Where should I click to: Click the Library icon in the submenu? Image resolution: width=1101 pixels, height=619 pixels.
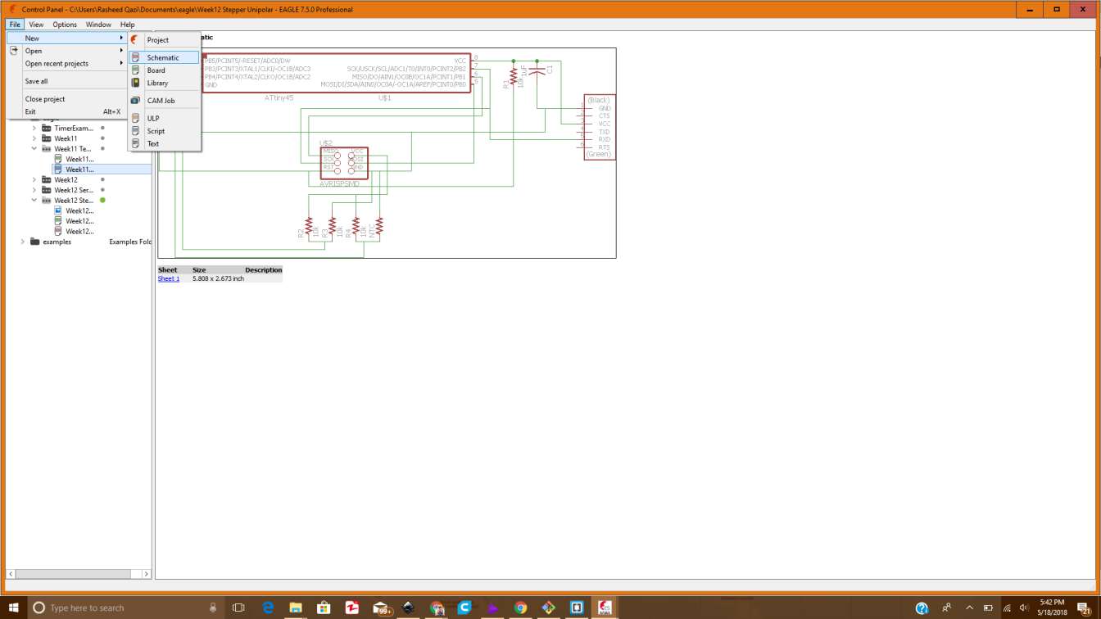pos(135,83)
